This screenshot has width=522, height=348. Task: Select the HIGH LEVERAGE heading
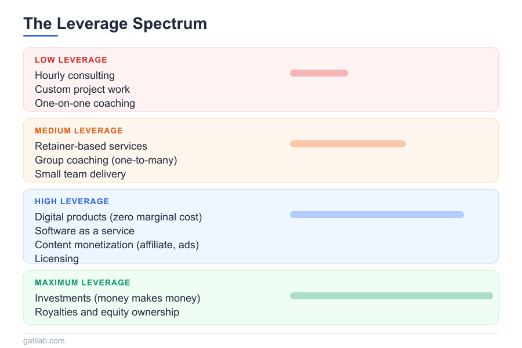coord(72,201)
